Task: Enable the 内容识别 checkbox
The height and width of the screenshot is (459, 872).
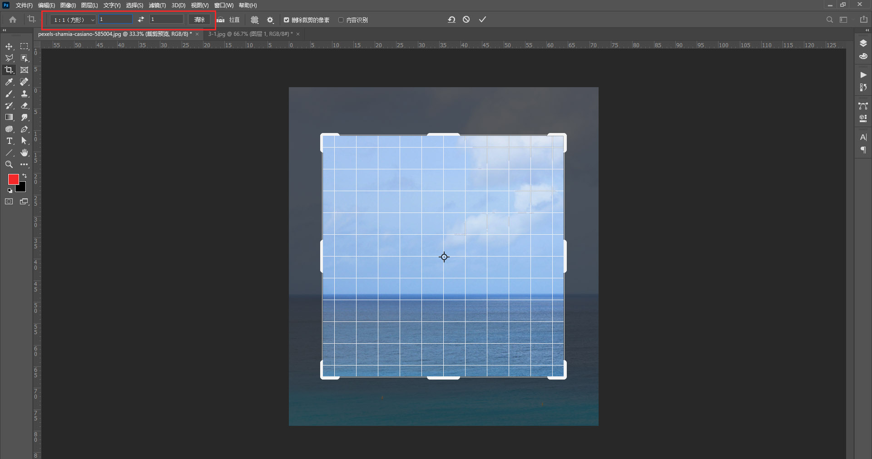Action: (341, 20)
